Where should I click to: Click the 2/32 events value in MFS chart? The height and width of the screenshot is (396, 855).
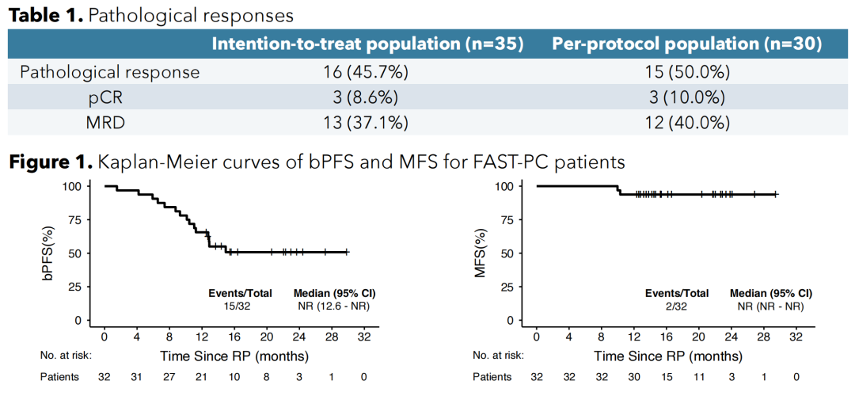pos(676,306)
